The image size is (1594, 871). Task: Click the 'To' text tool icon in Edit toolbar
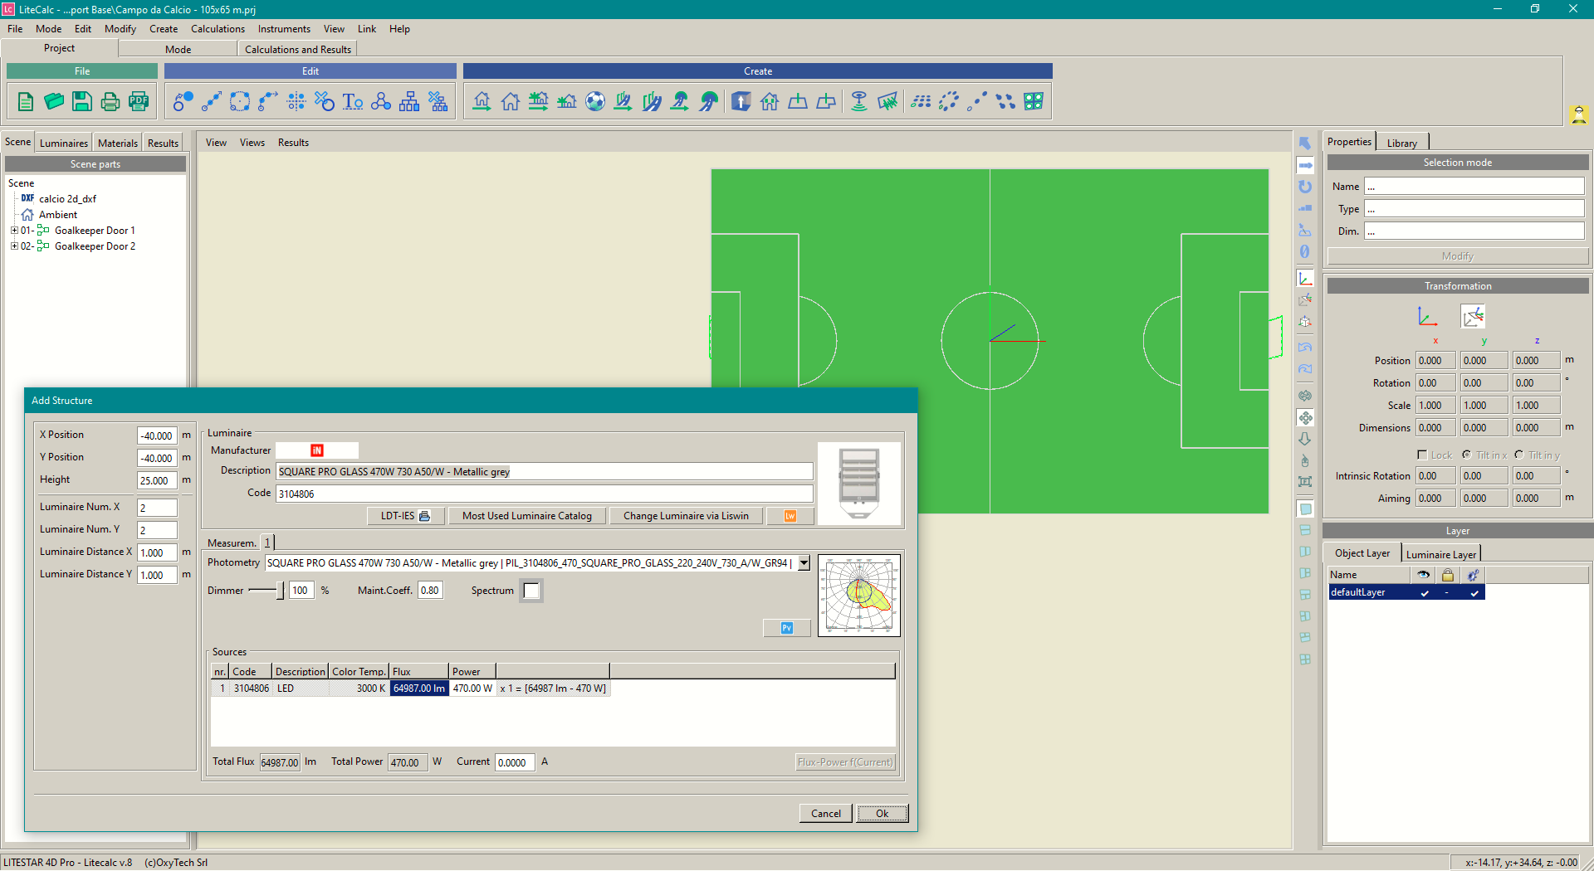(353, 101)
